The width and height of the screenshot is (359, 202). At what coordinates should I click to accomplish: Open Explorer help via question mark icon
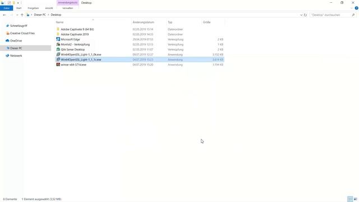click(x=357, y=8)
